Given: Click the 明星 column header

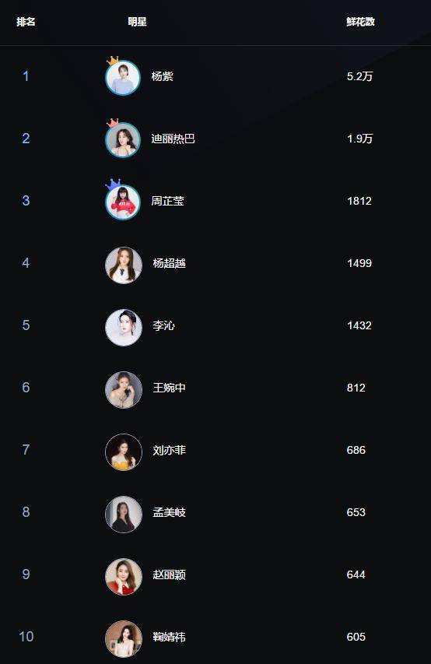Looking at the screenshot, I should 138,22.
